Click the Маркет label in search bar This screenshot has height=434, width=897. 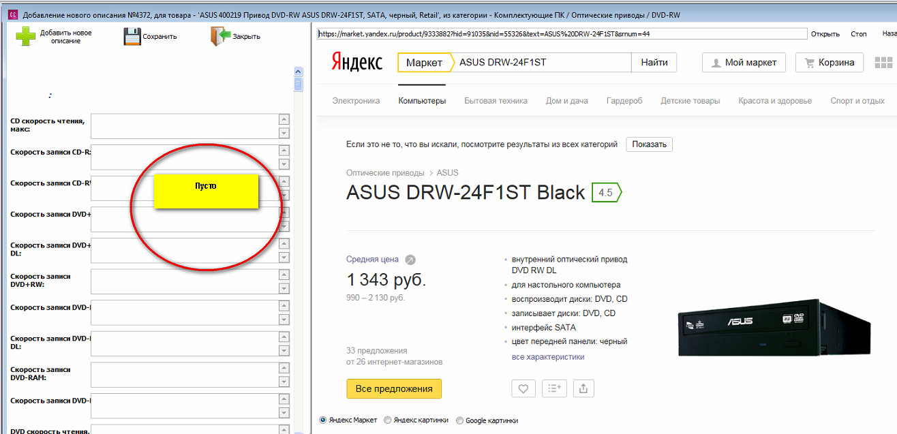coord(424,63)
